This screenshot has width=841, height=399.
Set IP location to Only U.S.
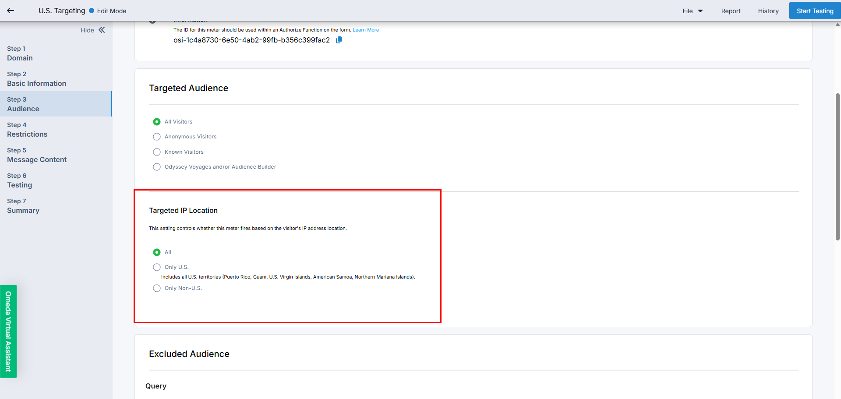[x=157, y=267]
